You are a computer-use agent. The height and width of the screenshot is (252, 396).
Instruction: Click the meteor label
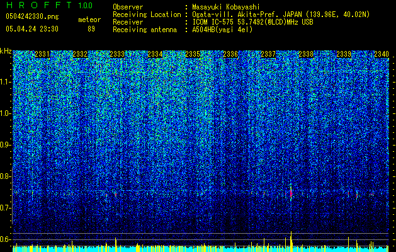(89, 20)
